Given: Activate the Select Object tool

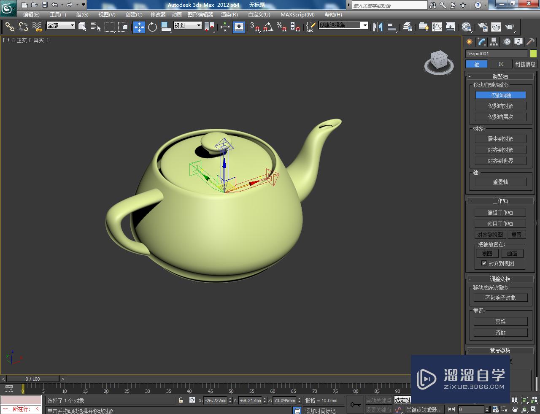Looking at the screenshot, I should [x=83, y=27].
